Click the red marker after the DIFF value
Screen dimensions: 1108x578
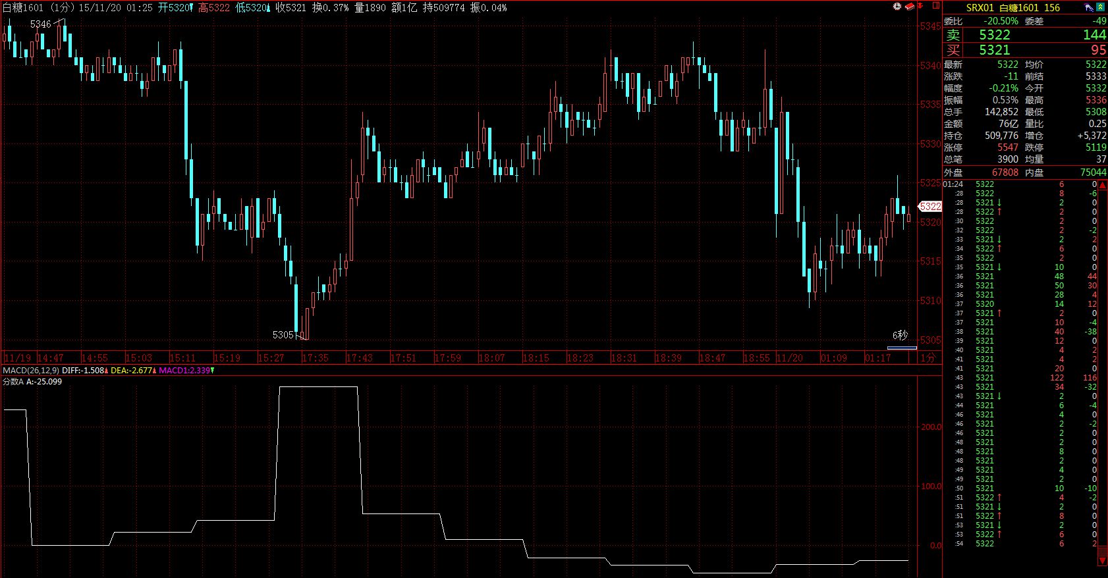pyautogui.click(x=107, y=371)
